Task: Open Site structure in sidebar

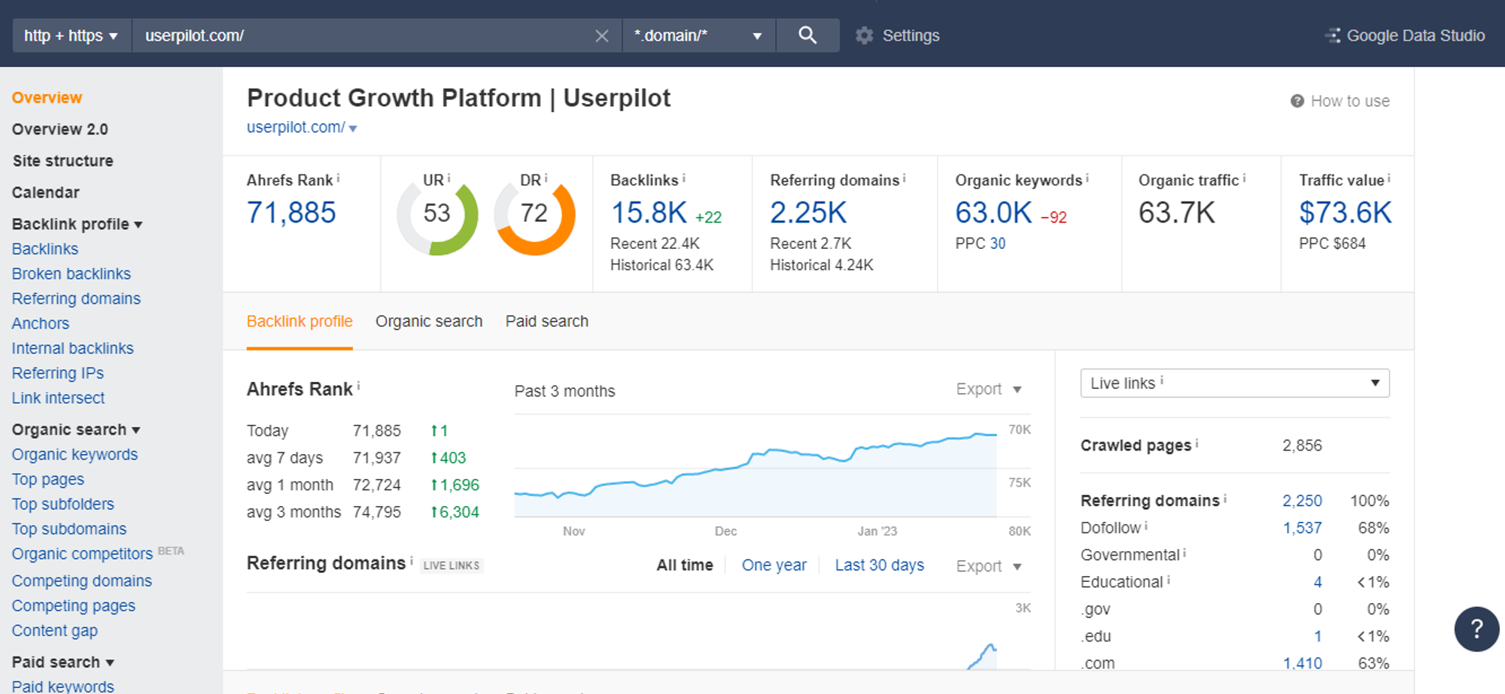Action: 63,161
